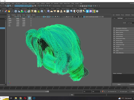This screenshot has height=100, width=134.
Task: Expand the Object Display section
Action: (123, 42)
